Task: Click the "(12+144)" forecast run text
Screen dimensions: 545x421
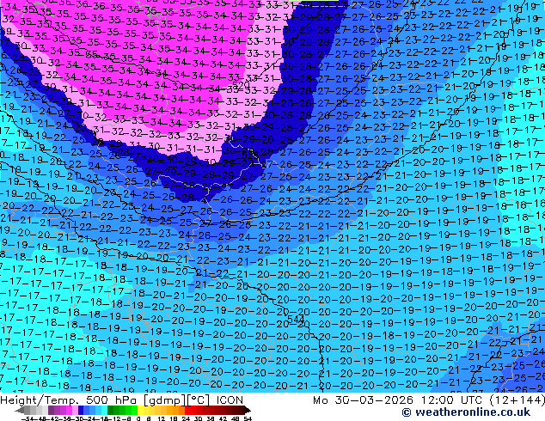Action: (517, 400)
